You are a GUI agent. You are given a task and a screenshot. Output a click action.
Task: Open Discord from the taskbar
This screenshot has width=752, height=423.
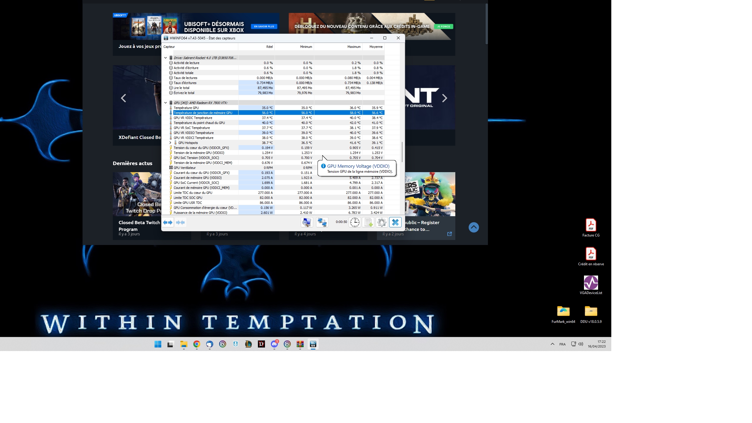click(x=274, y=344)
